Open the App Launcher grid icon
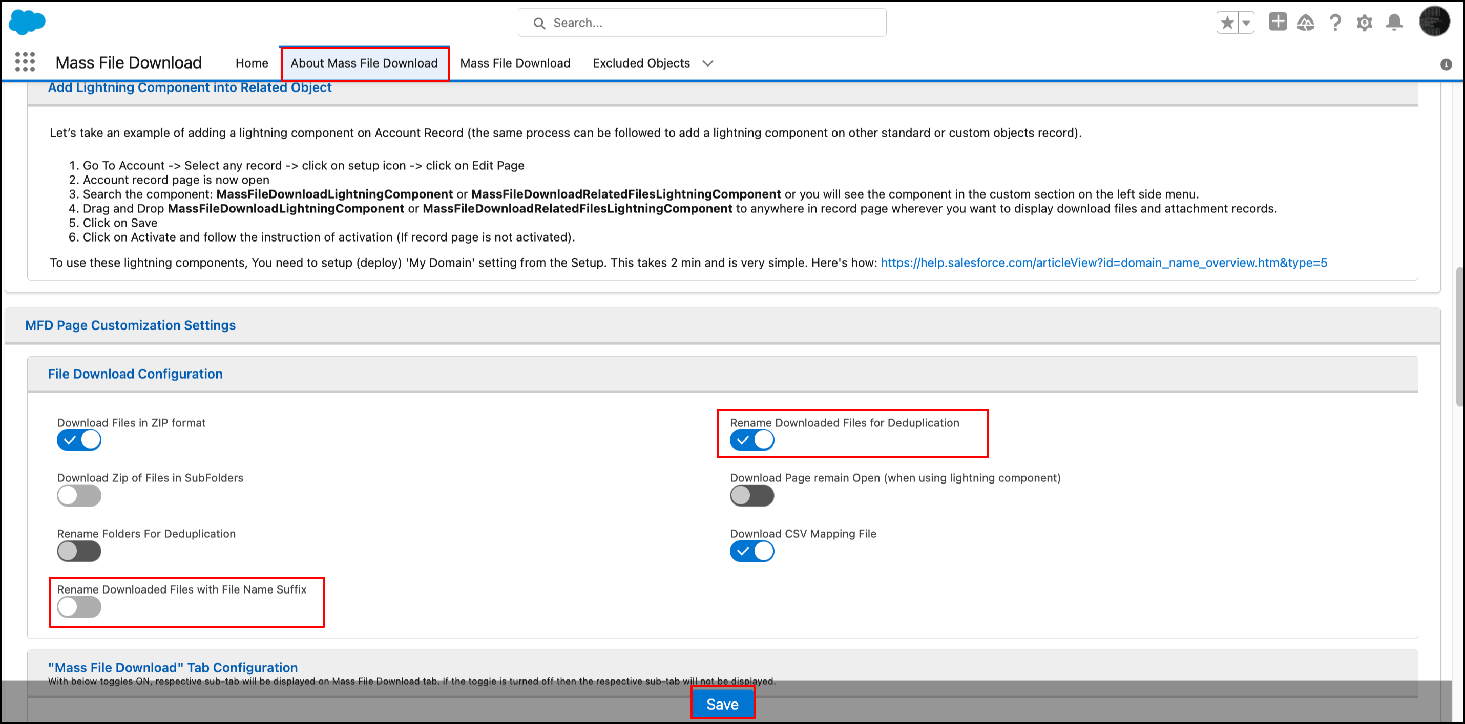The width and height of the screenshot is (1465, 724). [x=25, y=62]
